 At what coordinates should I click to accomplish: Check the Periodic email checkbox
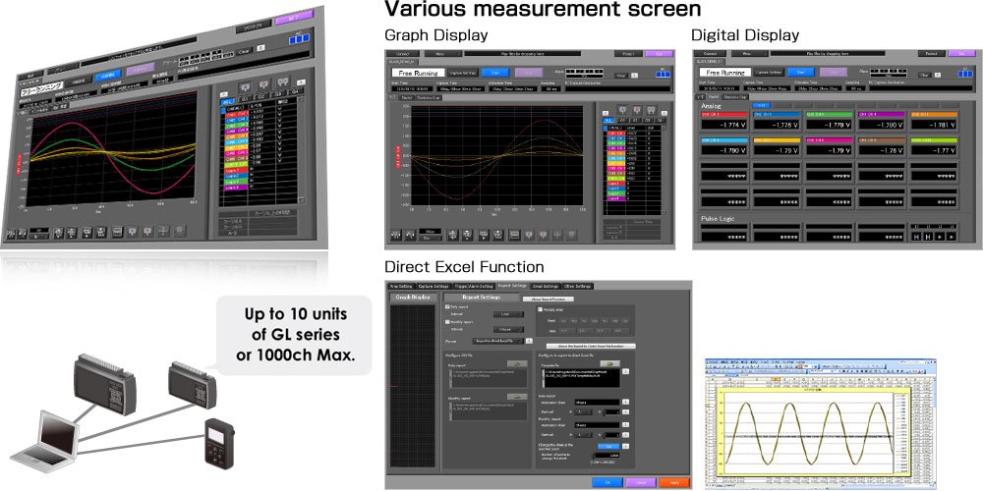[540, 309]
